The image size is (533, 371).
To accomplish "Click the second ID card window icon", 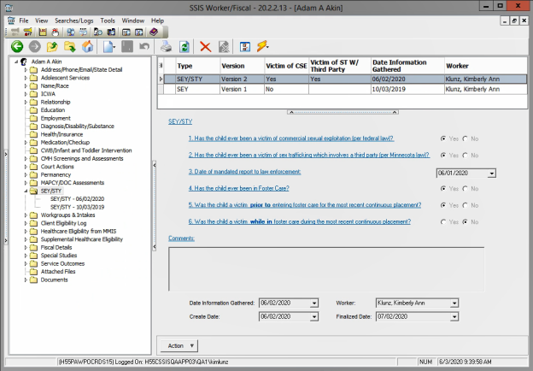I will (x=138, y=32).
